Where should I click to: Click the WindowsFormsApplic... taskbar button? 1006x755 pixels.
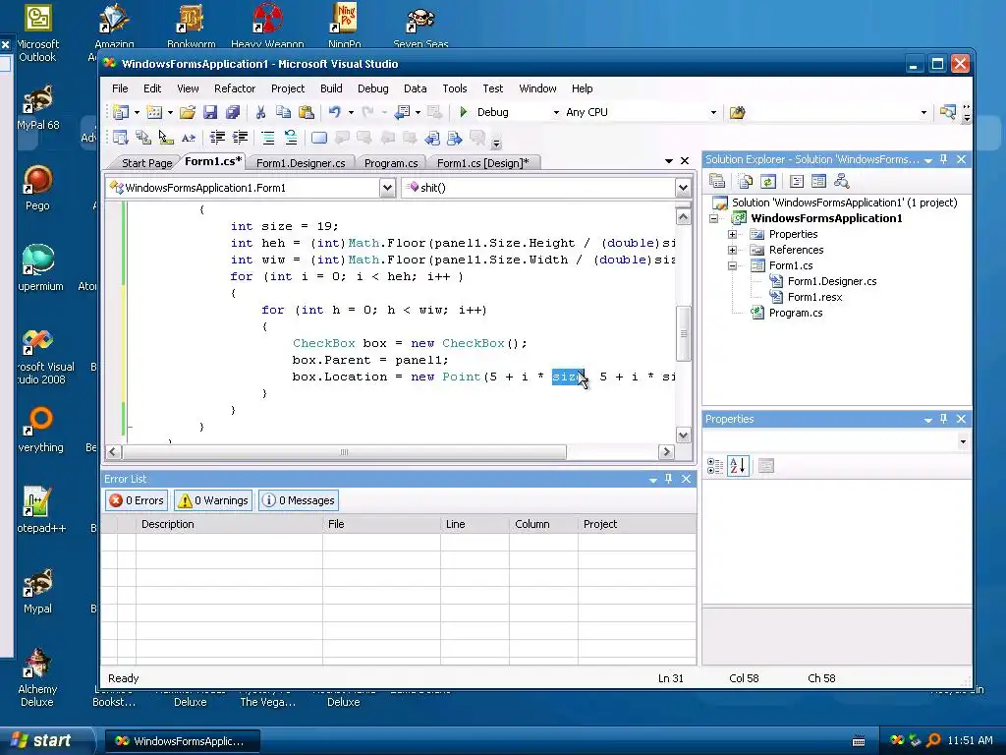182,741
